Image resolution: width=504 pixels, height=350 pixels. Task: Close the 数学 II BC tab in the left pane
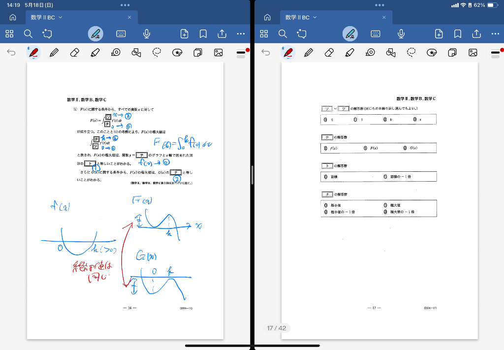129,17
